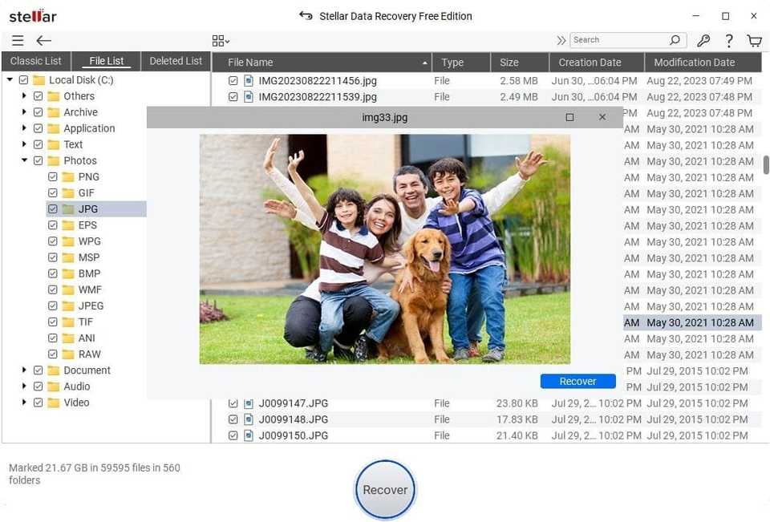This screenshot has height=522, width=770.
Task: Click the license activation key icon
Action: 703,40
